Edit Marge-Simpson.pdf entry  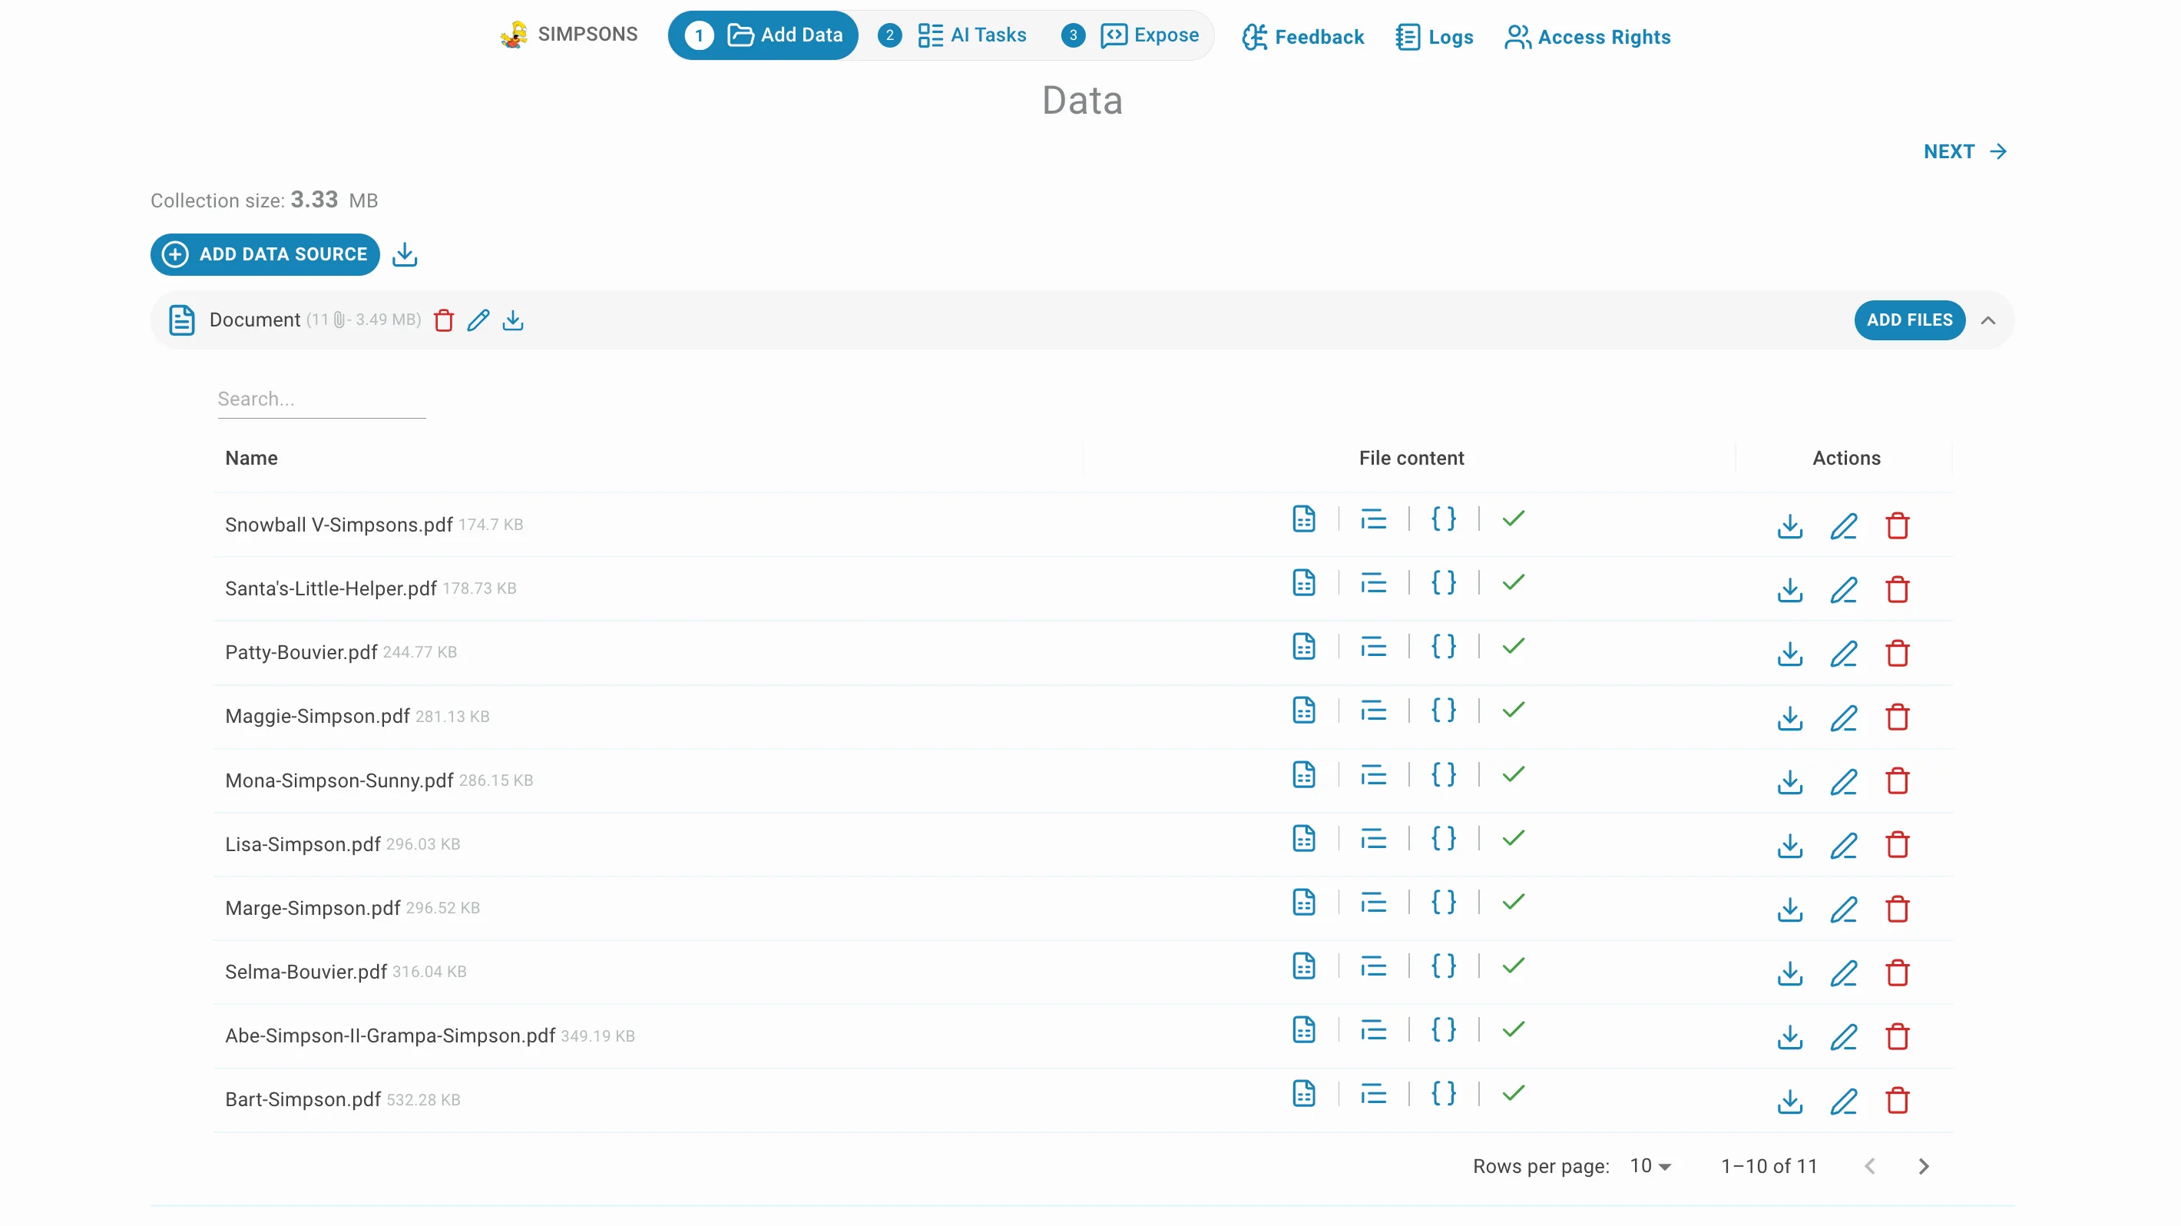[x=1844, y=909]
